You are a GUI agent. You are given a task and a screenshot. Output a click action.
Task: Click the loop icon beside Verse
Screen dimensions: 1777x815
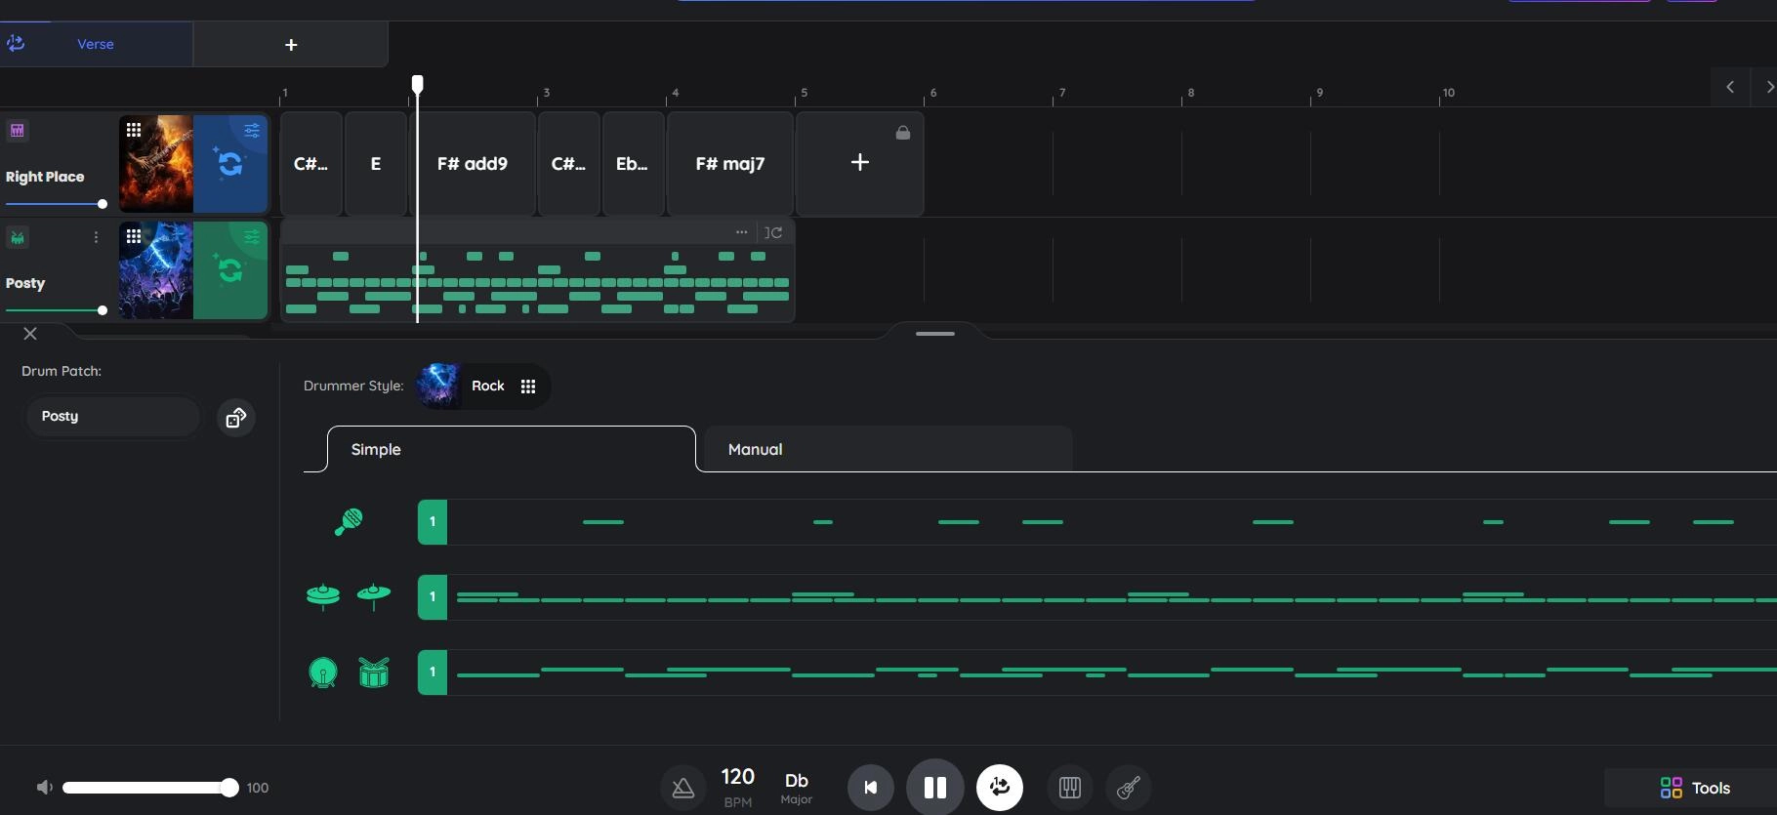click(16, 43)
